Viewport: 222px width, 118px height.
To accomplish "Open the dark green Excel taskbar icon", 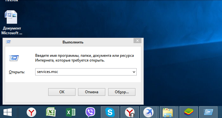I will [71, 112].
